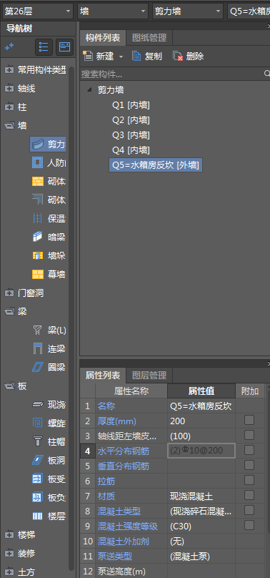Viewport: 270px width, 578px height.
Task: Click the 泵送类型 property name link
Action: [115, 557]
